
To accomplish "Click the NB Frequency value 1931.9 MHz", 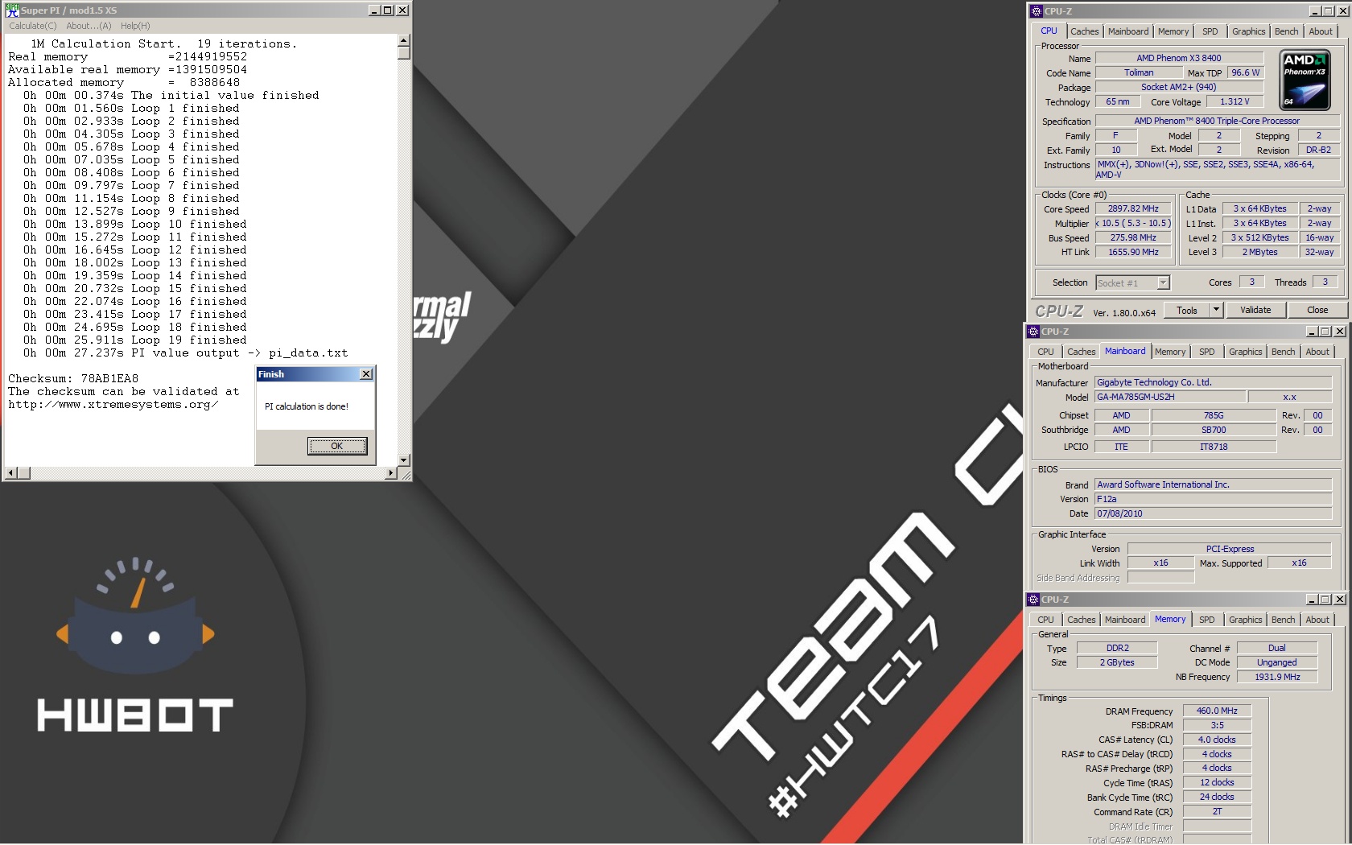I will coord(1277,677).
